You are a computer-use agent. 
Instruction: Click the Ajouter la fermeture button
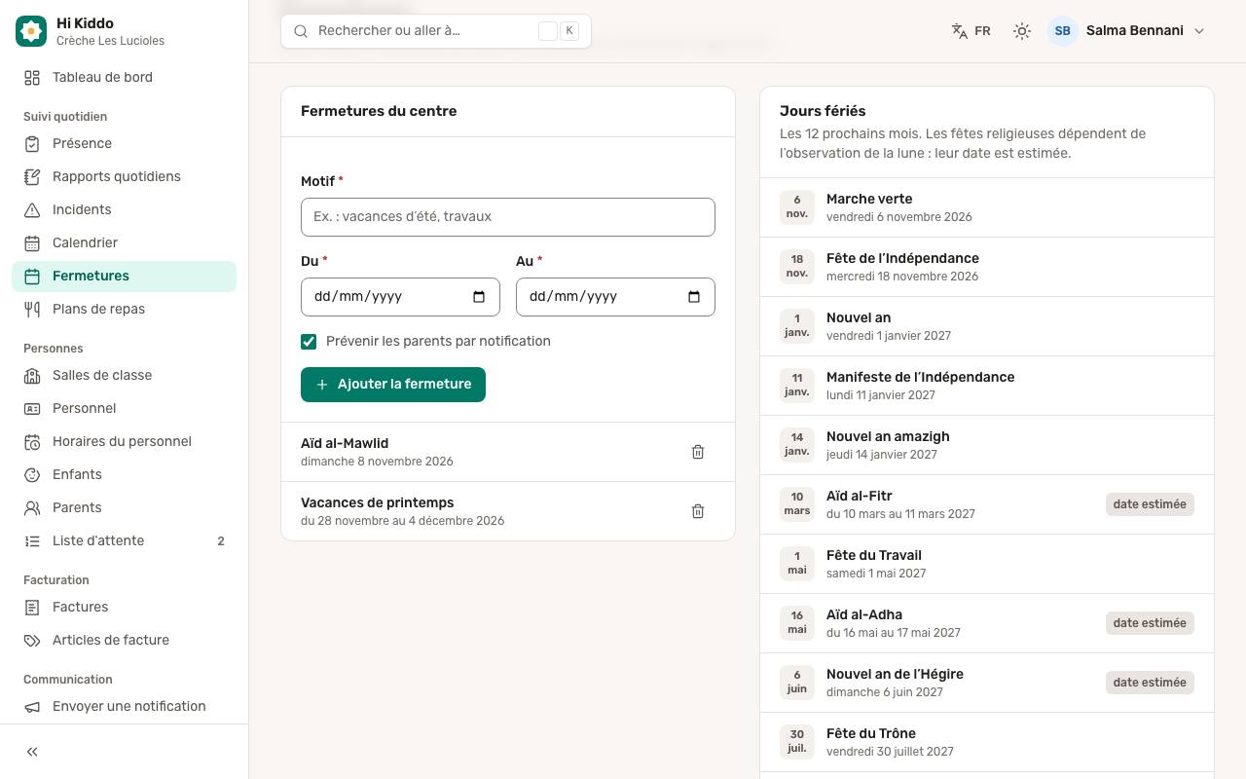click(x=393, y=385)
